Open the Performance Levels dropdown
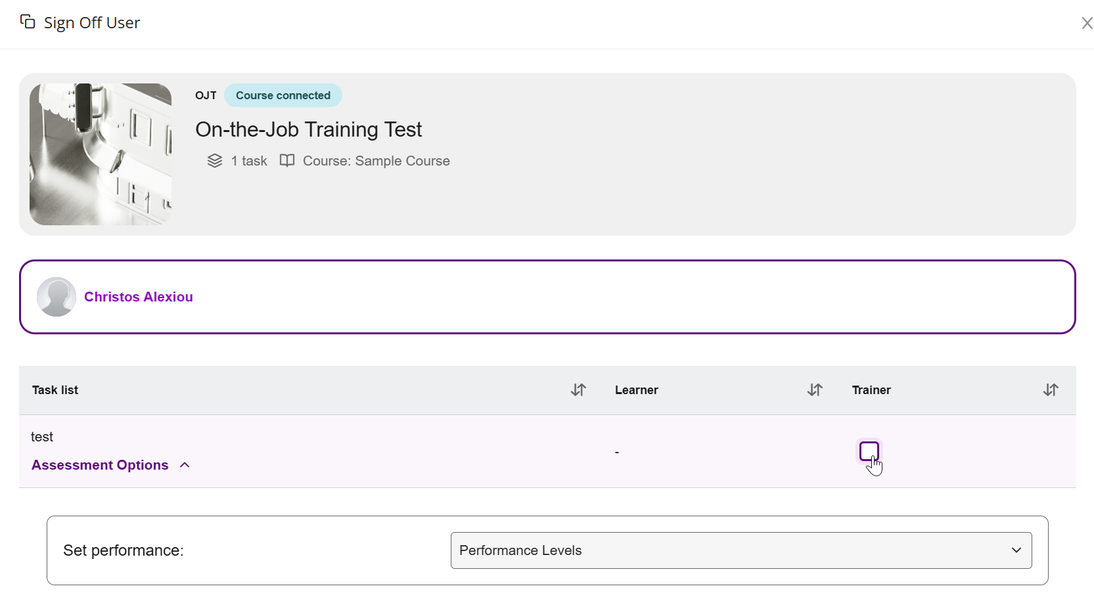Viewport: 1094px width, 601px height. pyautogui.click(x=741, y=550)
